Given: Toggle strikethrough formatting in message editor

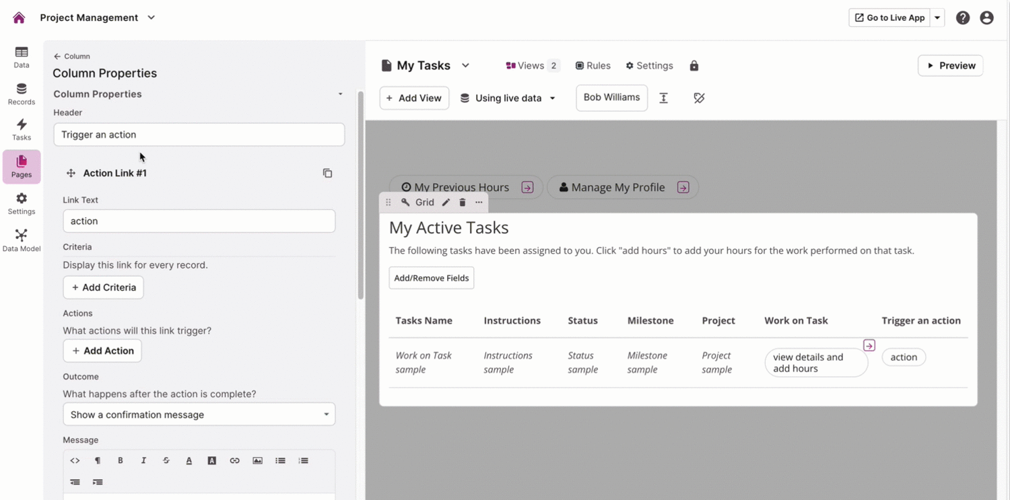Looking at the screenshot, I should (x=166, y=460).
